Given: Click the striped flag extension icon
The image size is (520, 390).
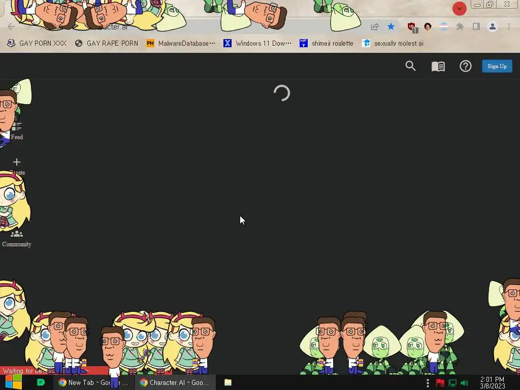Looking at the screenshot, I should 443,26.
